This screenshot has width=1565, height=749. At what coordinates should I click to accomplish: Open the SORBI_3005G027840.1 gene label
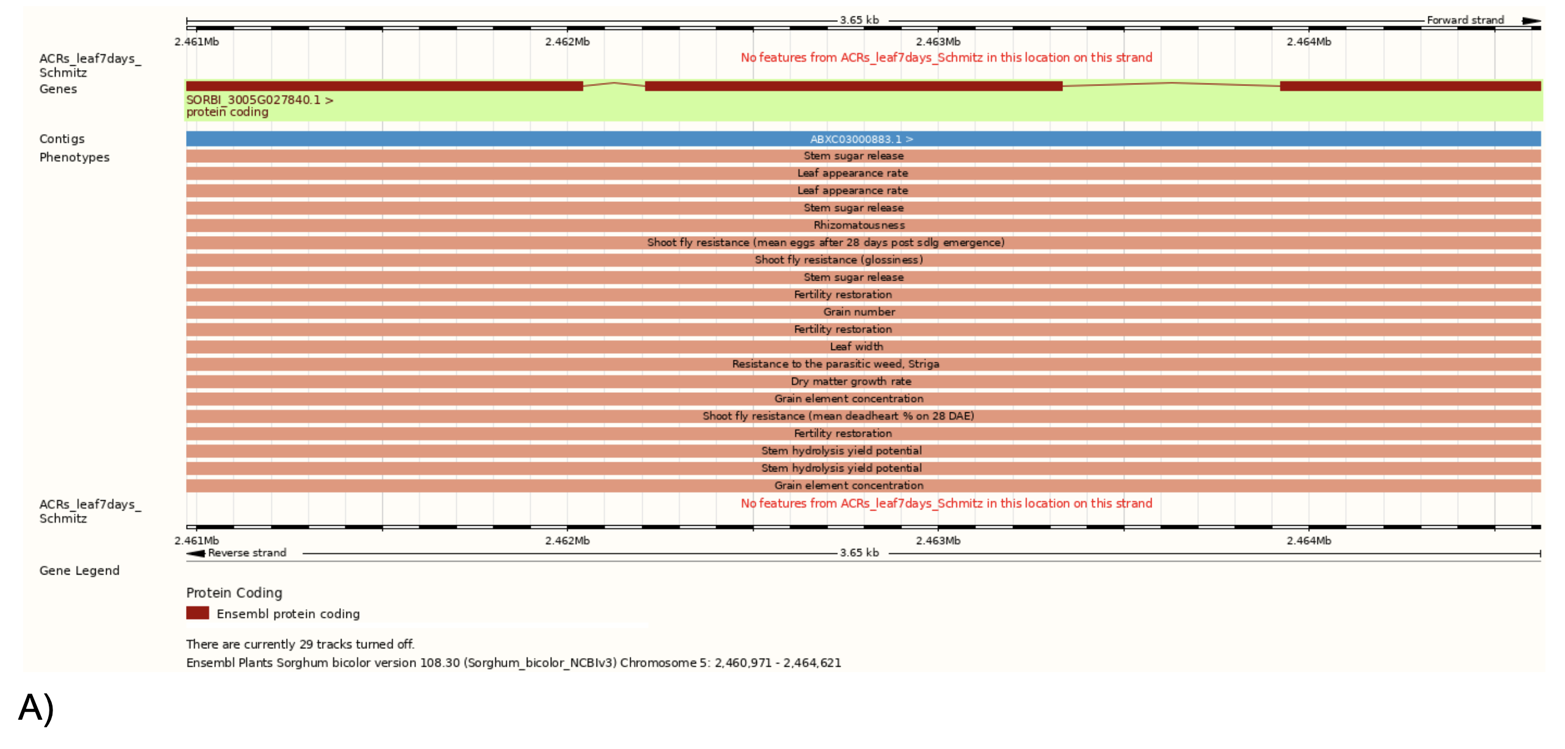(x=259, y=100)
